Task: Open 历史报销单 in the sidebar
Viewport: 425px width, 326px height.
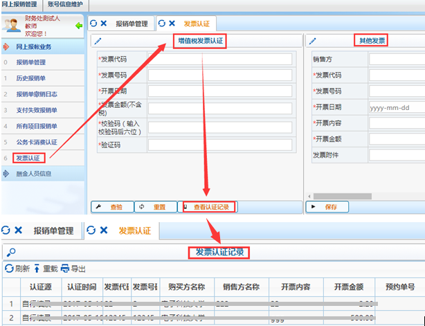Action: coord(43,78)
